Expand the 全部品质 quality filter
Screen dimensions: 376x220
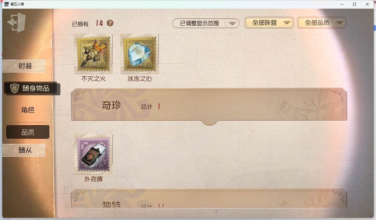point(322,23)
